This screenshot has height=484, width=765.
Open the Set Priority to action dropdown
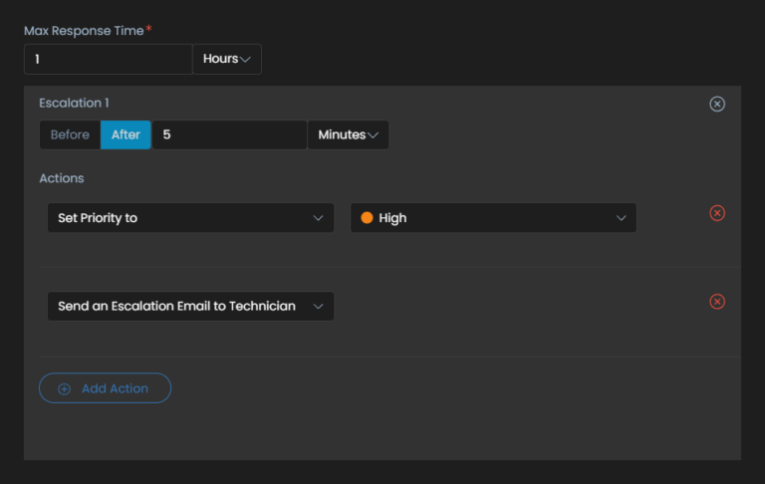pos(190,218)
